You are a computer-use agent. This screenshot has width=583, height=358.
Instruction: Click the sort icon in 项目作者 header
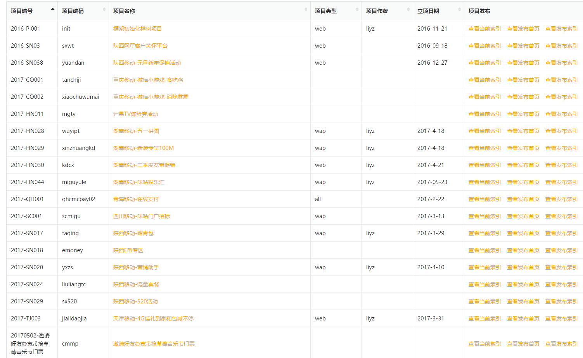pyautogui.click(x=408, y=9)
